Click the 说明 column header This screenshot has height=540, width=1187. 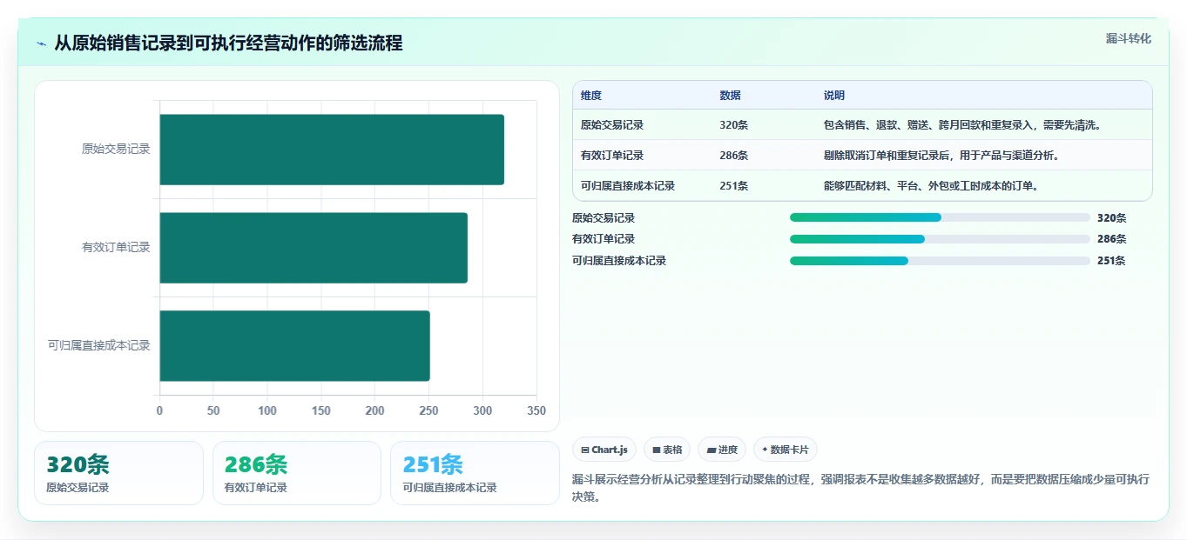click(834, 96)
